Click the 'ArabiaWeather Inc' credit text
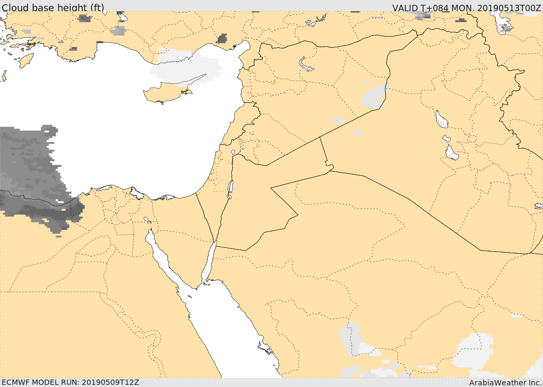The height and width of the screenshot is (387, 543). click(x=505, y=383)
